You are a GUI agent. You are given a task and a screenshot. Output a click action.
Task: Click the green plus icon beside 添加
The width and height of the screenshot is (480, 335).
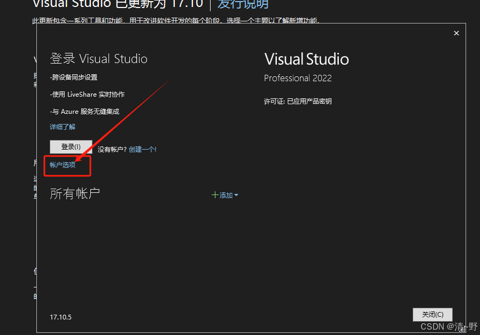click(x=215, y=195)
